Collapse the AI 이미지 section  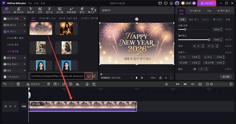point(14,31)
